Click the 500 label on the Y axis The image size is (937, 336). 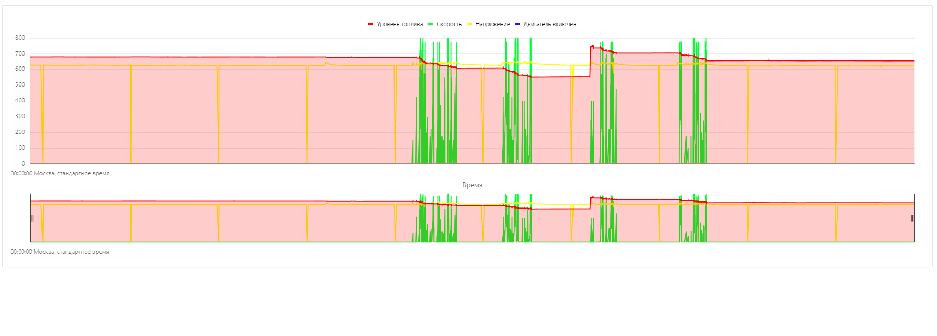click(20, 85)
